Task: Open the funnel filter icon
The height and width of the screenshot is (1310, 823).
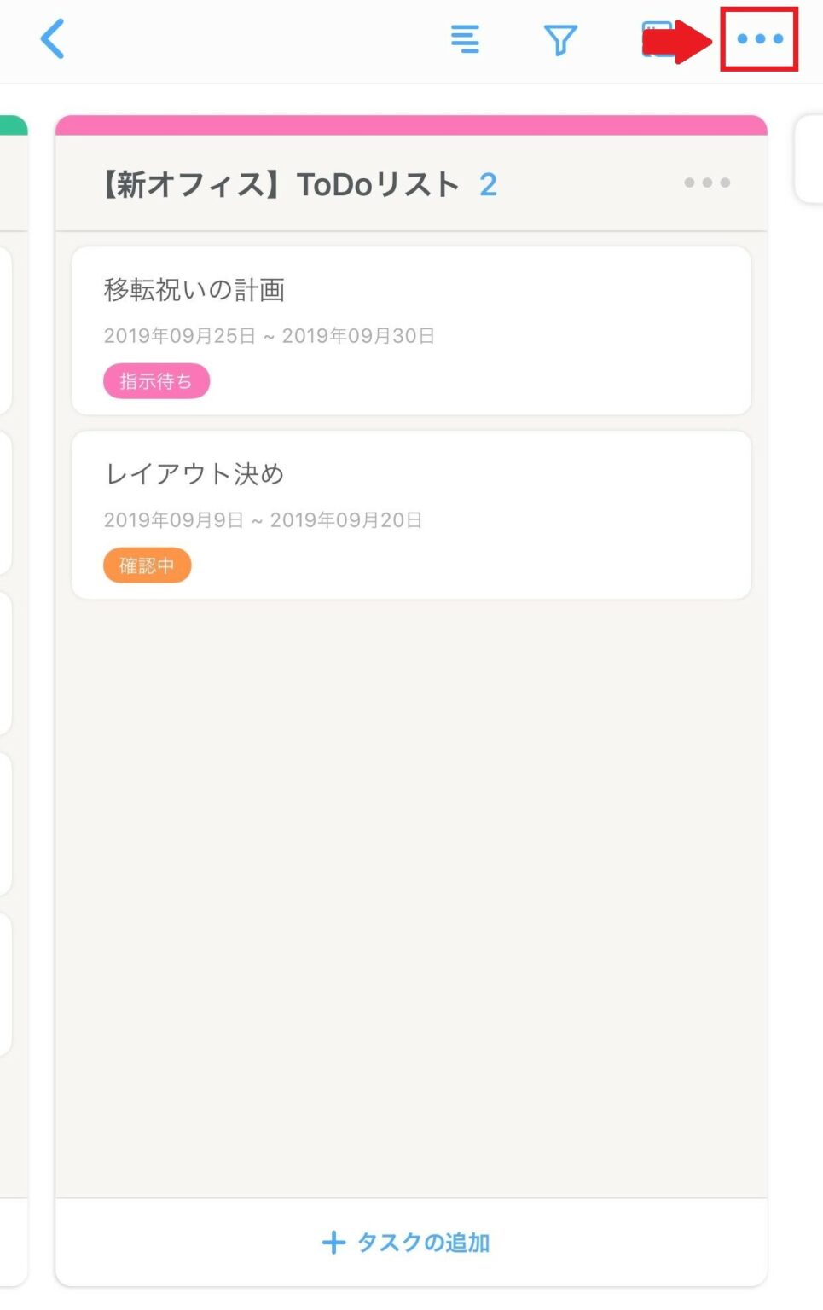Action: click(x=560, y=39)
